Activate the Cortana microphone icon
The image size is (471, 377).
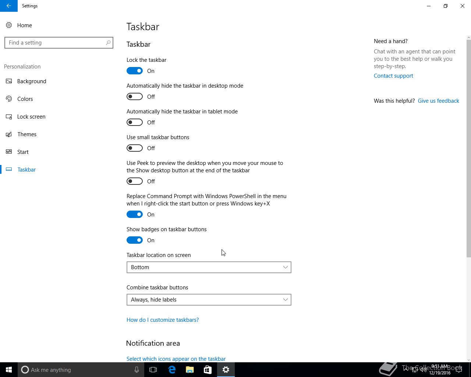pyautogui.click(x=137, y=370)
